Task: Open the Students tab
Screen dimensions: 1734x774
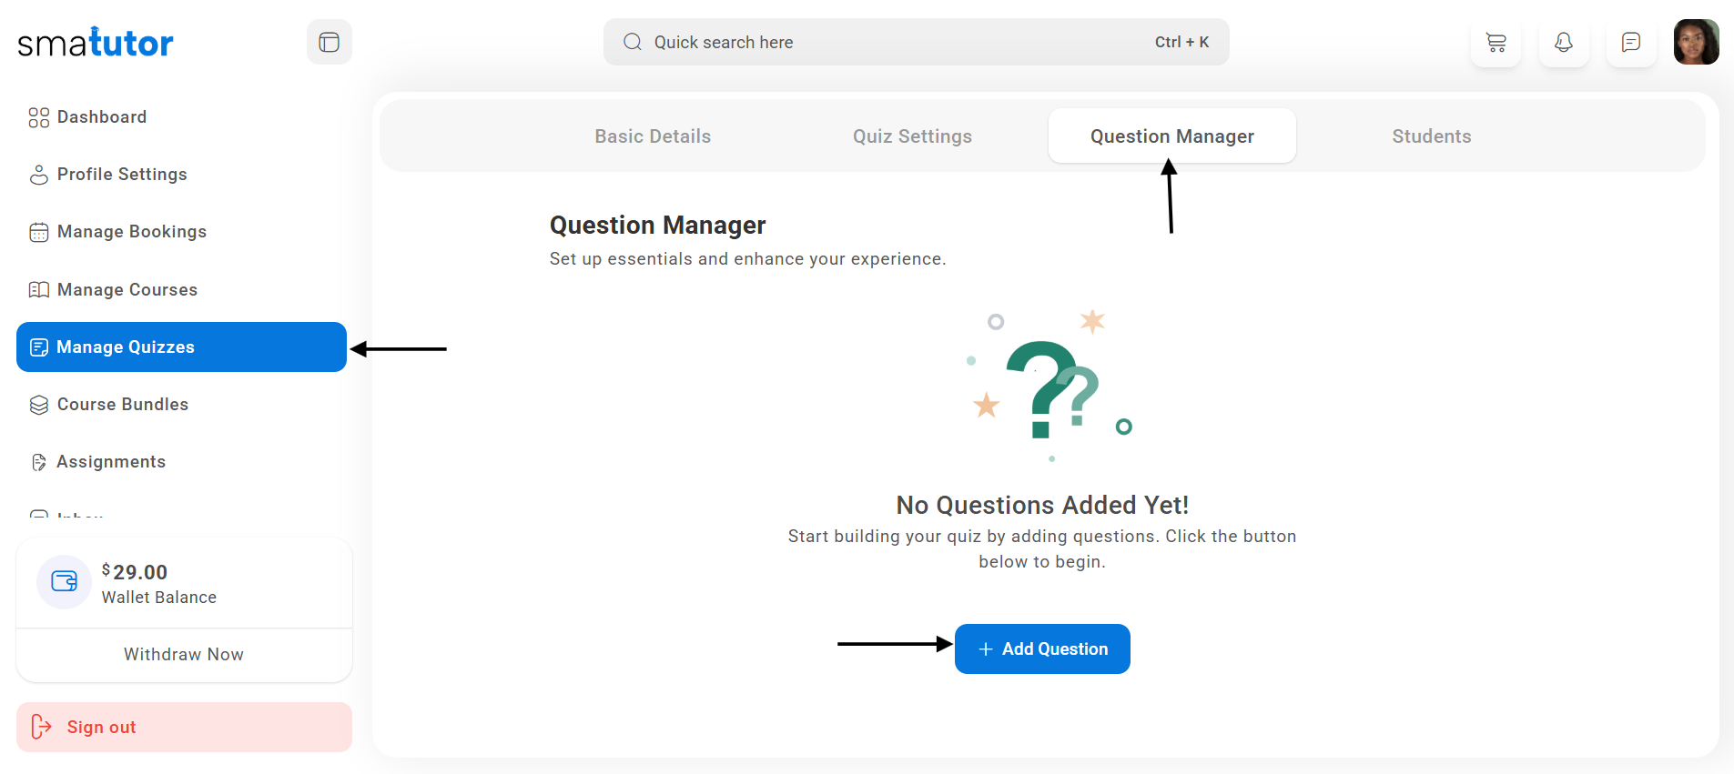Action: point(1431,136)
